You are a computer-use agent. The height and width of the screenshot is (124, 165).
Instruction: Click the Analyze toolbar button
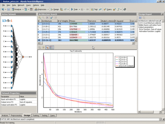tap(17, 9)
